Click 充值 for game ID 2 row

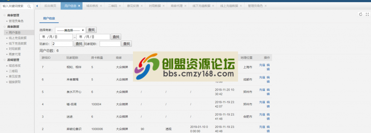click(262, 126)
